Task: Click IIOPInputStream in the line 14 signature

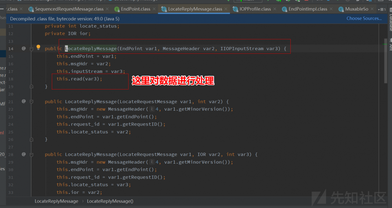Action: point(242,49)
